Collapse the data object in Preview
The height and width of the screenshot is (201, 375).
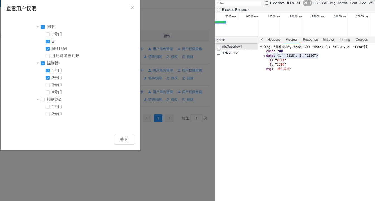click(265, 56)
